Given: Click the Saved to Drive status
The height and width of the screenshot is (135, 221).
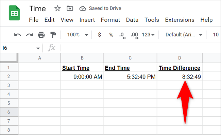Looking at the screenshot, I should coord(100,9).
